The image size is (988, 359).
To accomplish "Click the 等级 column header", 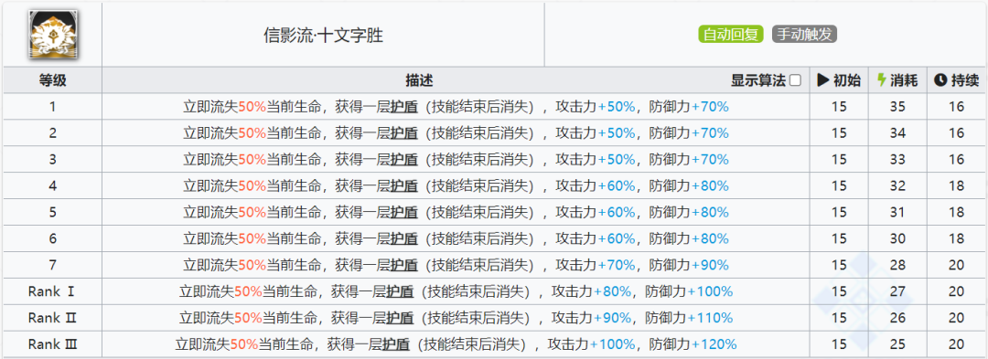I will pos(53,80).
